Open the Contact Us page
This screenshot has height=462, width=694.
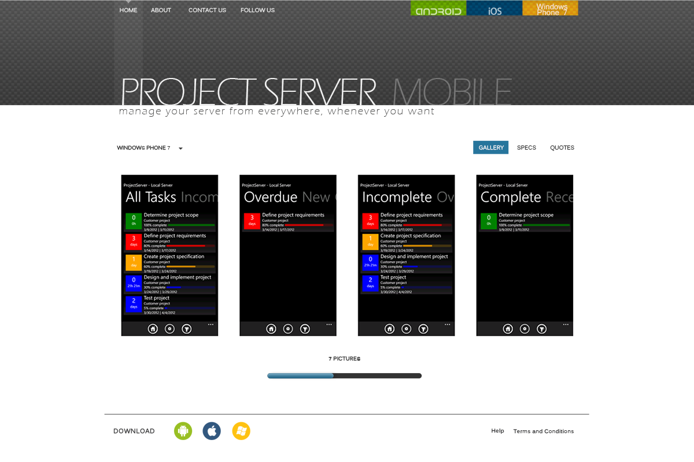pyautogui.click(x=207, y=10)
